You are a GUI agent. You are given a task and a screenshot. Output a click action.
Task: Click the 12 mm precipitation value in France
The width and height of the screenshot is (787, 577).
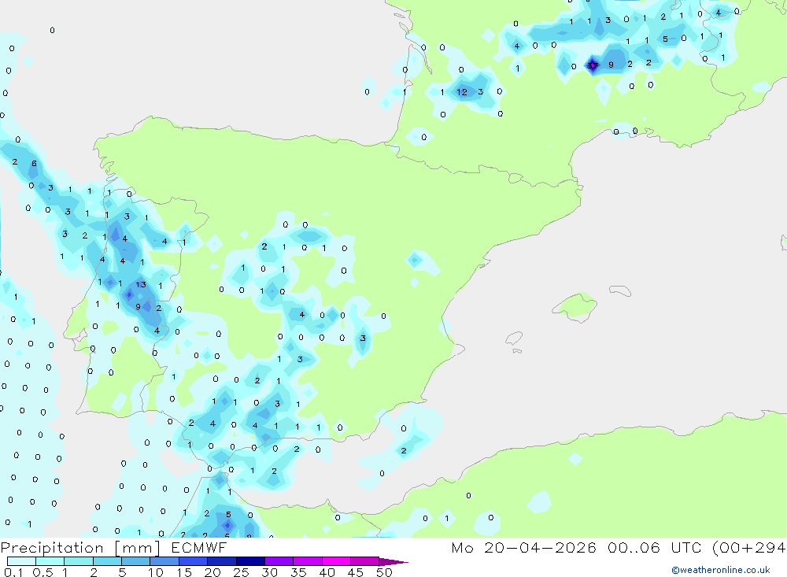click(462, 92)
